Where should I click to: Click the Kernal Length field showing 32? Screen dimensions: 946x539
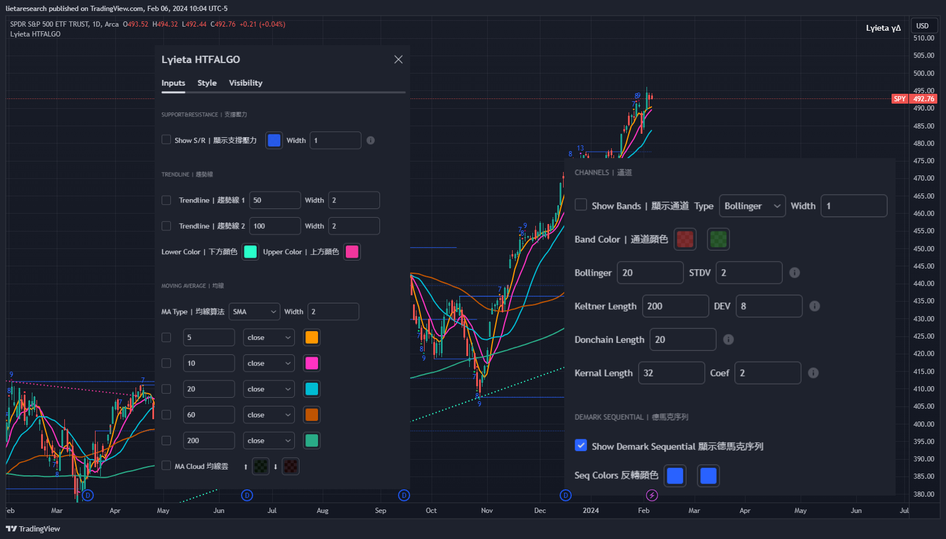pos(671,373)
